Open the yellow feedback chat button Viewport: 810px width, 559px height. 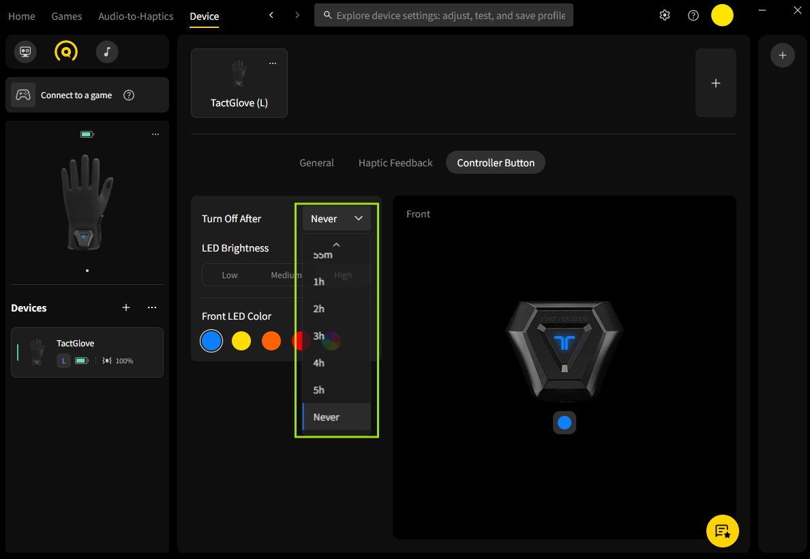(x=722, y=531)
